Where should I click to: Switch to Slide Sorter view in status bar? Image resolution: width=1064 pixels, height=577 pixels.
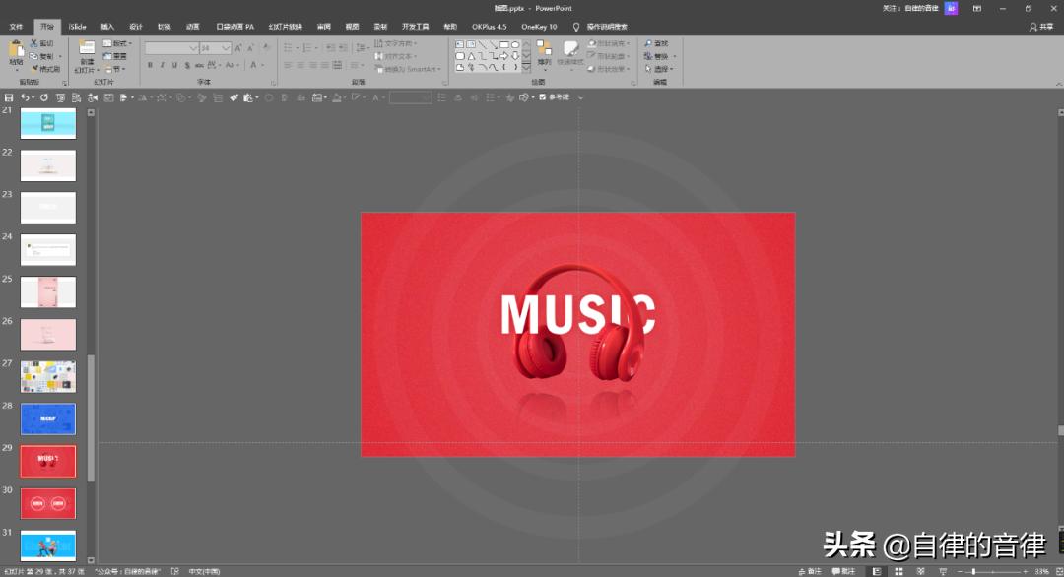898,571
